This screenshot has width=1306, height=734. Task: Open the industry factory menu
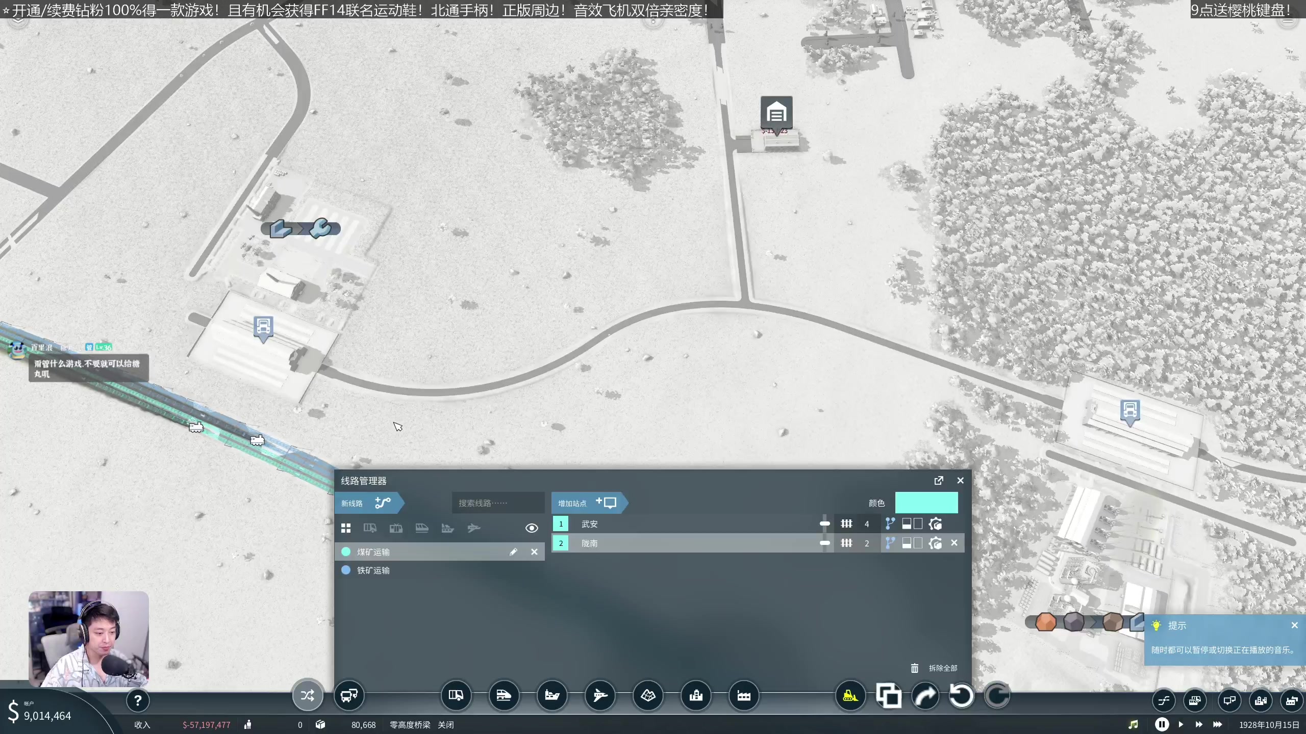point(744,695)
